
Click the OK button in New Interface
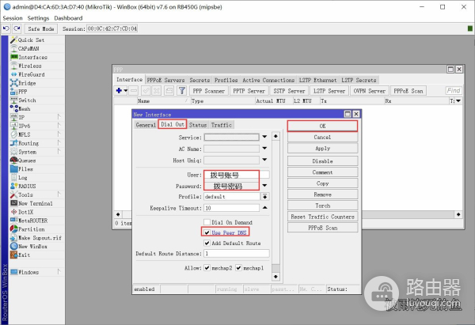click(x=322, y=127)
